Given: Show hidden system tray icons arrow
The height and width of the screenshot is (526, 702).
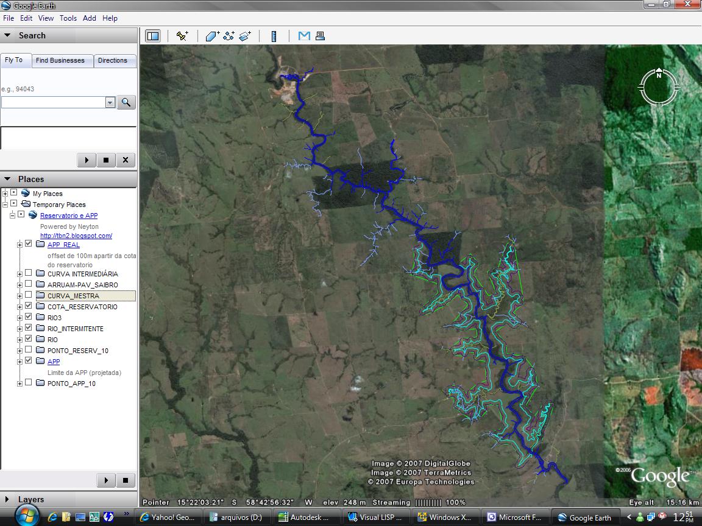Looking at the screenshot, I should coord(629,517).
